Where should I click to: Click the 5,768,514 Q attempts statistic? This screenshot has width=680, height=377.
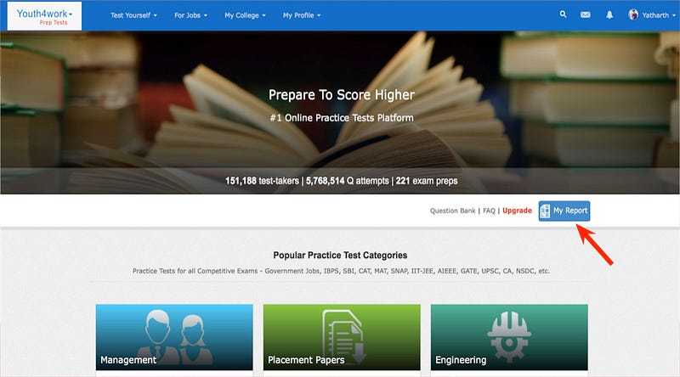(348, 181)
